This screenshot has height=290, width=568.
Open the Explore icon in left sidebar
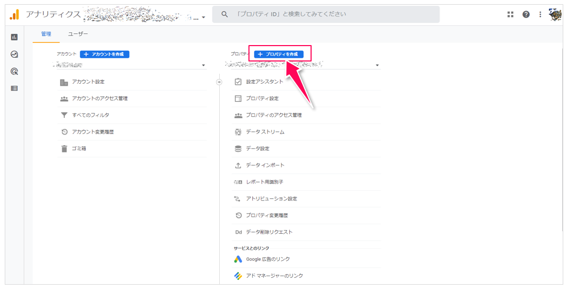pos(14,54)
